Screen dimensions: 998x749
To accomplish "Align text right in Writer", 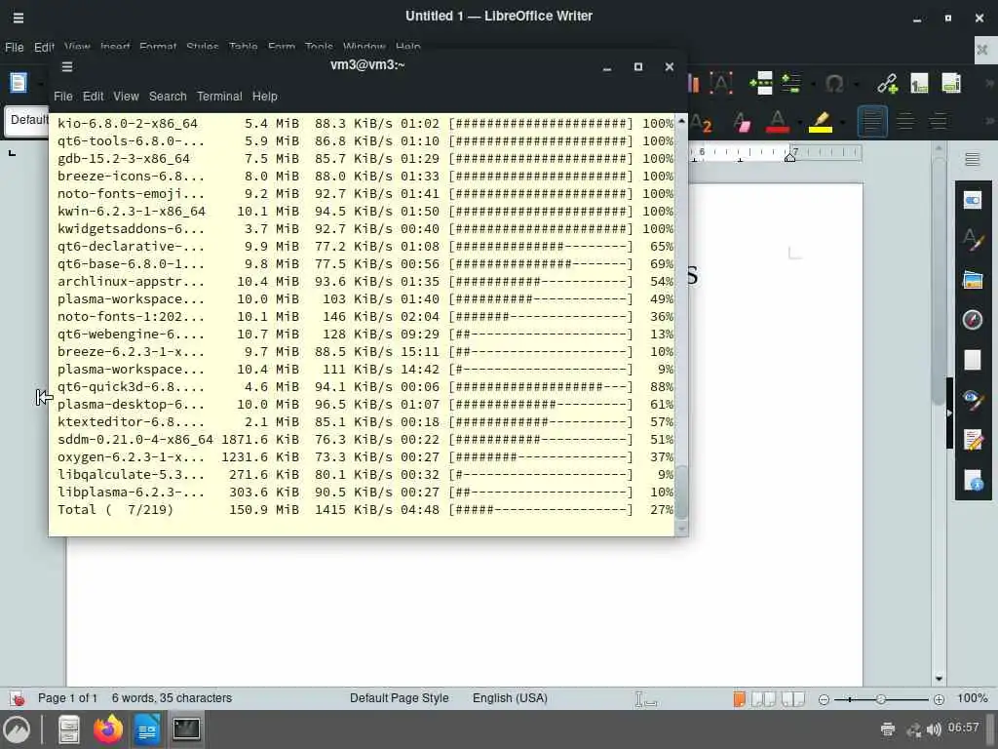I will click(939, 121).
